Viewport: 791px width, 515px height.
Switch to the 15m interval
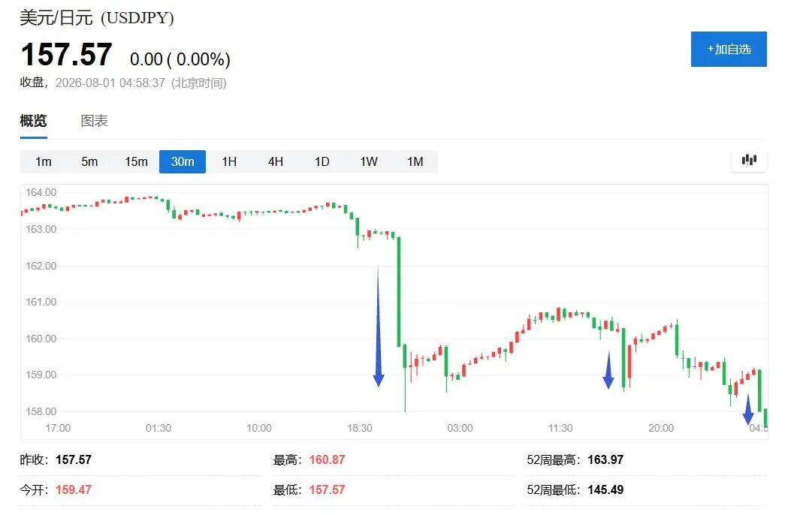pyautogui.click(x=136, y=161)
